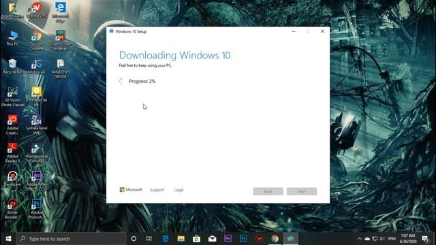436x245 pixels.
Task: Open After Effects from taskbar
Action: coord(228,239)
